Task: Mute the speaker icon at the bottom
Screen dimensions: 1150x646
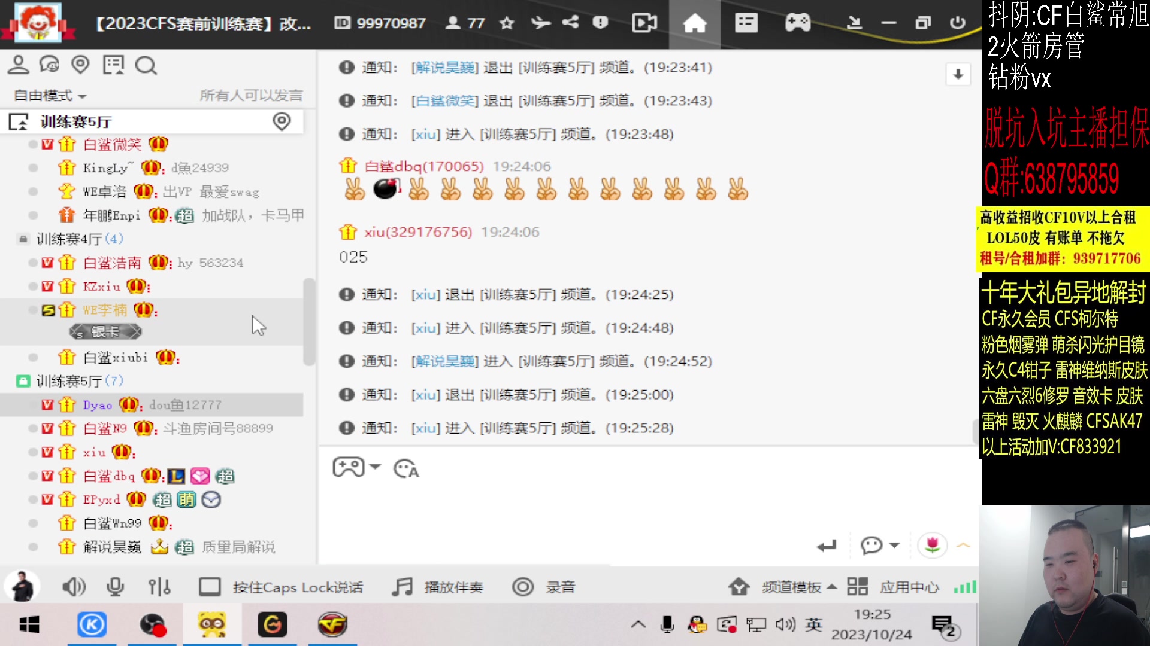Action: point(74,587)
